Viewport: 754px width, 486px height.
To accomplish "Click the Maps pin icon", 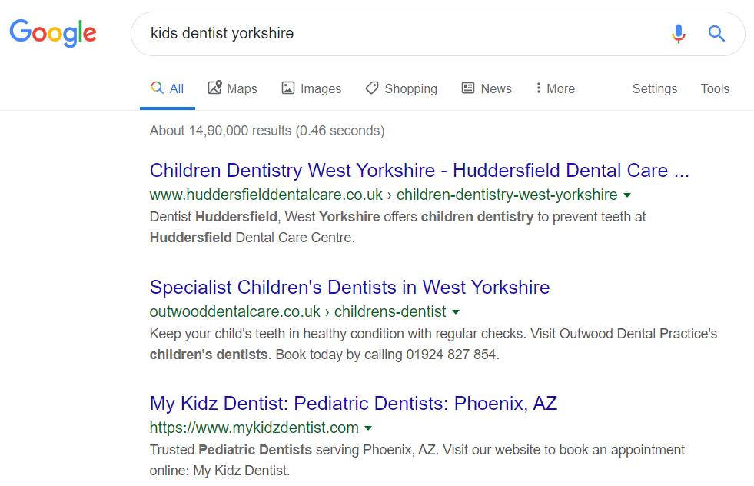I will click(214, 88).
